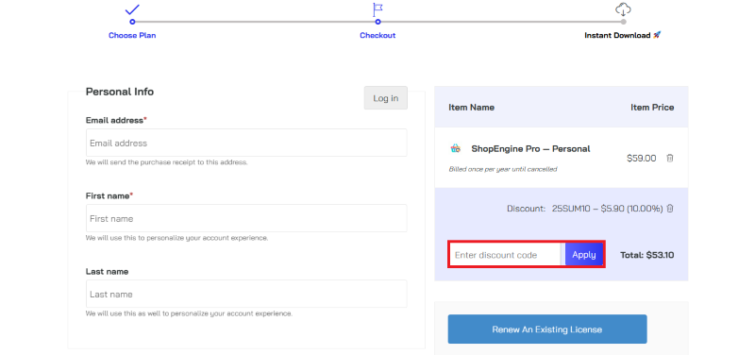Focus the Email address field
The height and width of the screenshot is (355, 755).
(246, 143)
